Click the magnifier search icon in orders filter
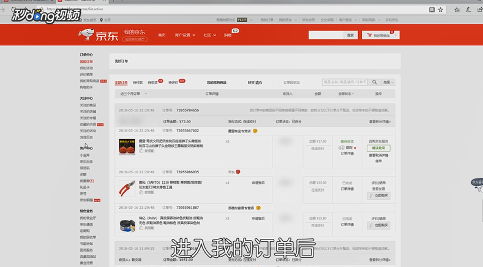The image size is (483, 267). [374, 82]
